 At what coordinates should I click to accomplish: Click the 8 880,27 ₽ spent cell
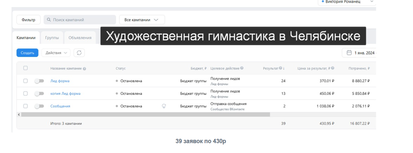click(x=361, y=81)
